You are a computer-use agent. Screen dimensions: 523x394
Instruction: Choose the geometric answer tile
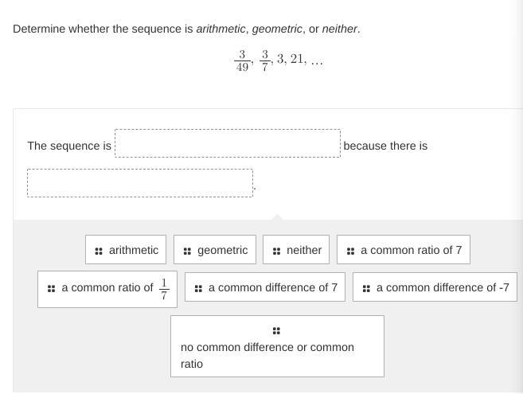pos(215,250)
